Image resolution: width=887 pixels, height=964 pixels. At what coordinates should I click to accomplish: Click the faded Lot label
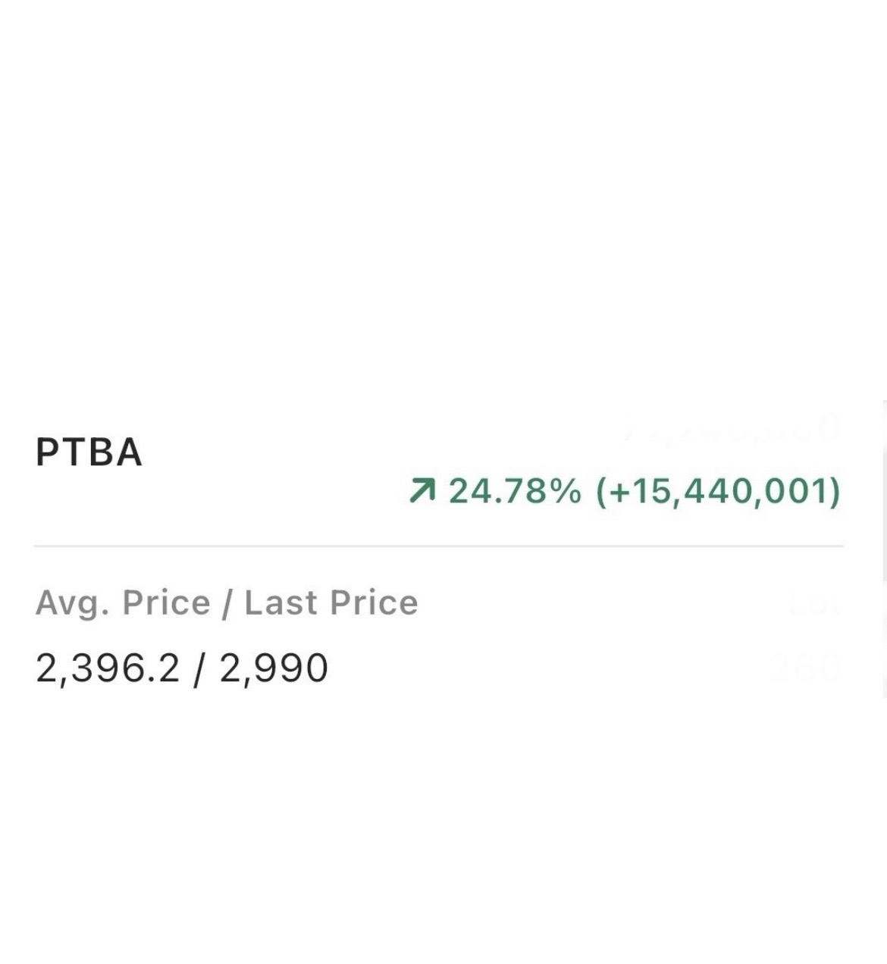click(814, 605)
